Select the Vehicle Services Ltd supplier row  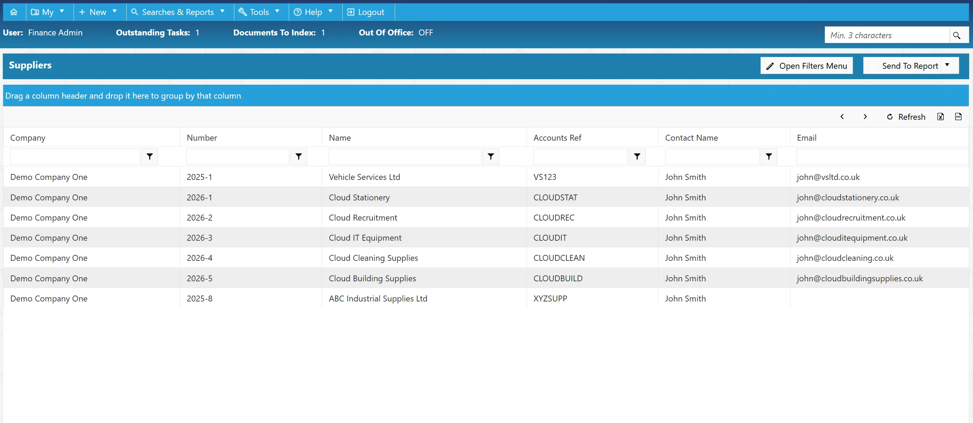click(486, 177)
